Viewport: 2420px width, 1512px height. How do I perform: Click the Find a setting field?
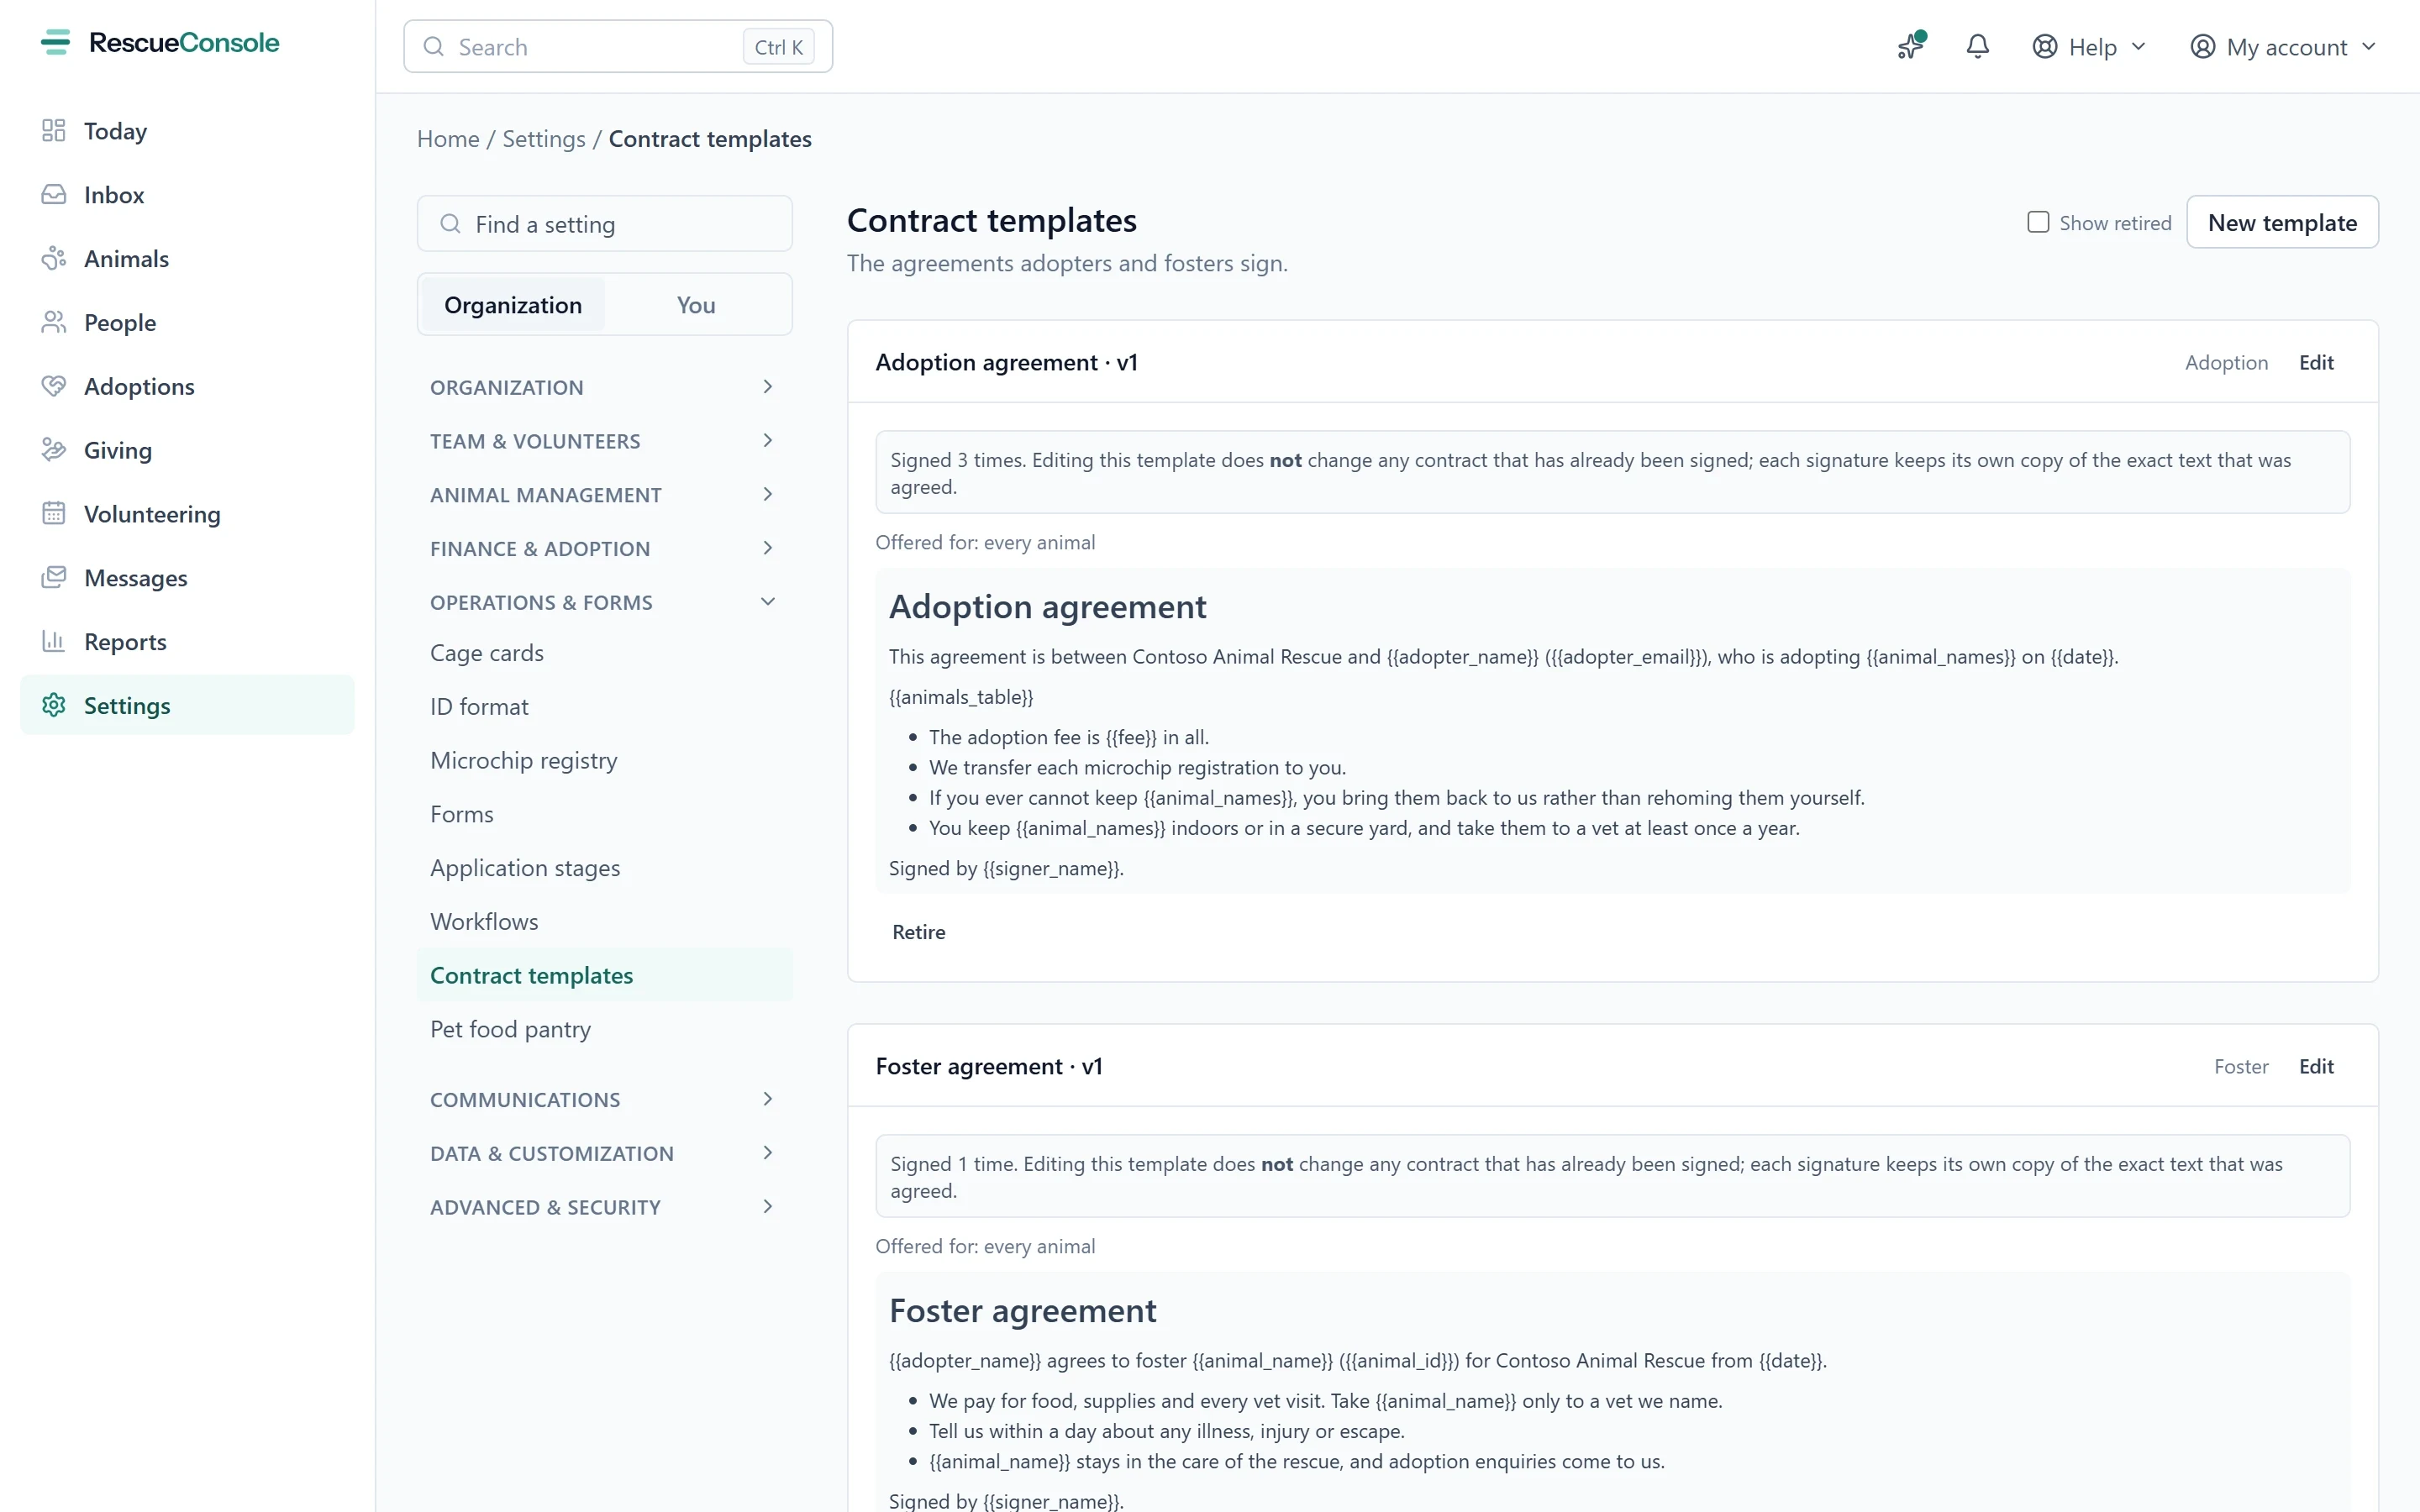click(x=604, y=224)
